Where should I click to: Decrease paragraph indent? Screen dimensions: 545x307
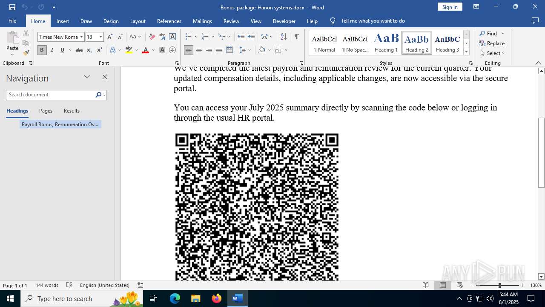click(241, 37)
